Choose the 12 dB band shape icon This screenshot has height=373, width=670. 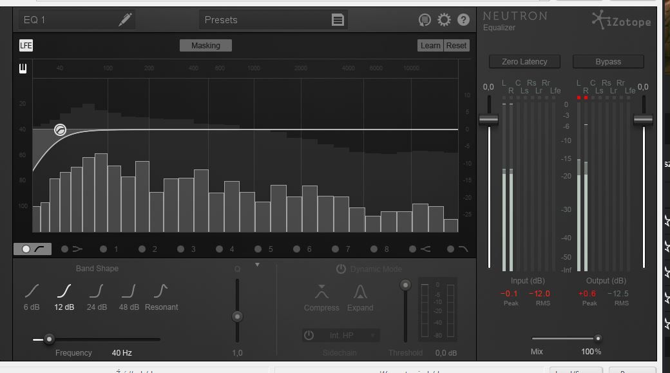(x=64, y=291)
